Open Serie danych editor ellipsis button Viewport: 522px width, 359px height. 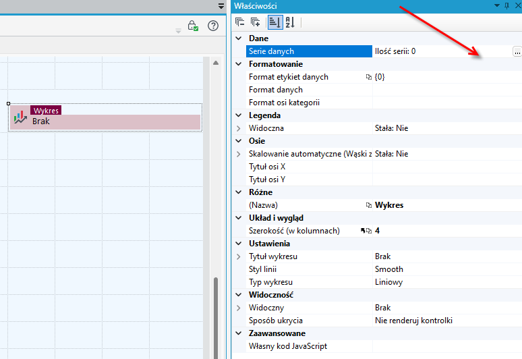click(517, 51)
